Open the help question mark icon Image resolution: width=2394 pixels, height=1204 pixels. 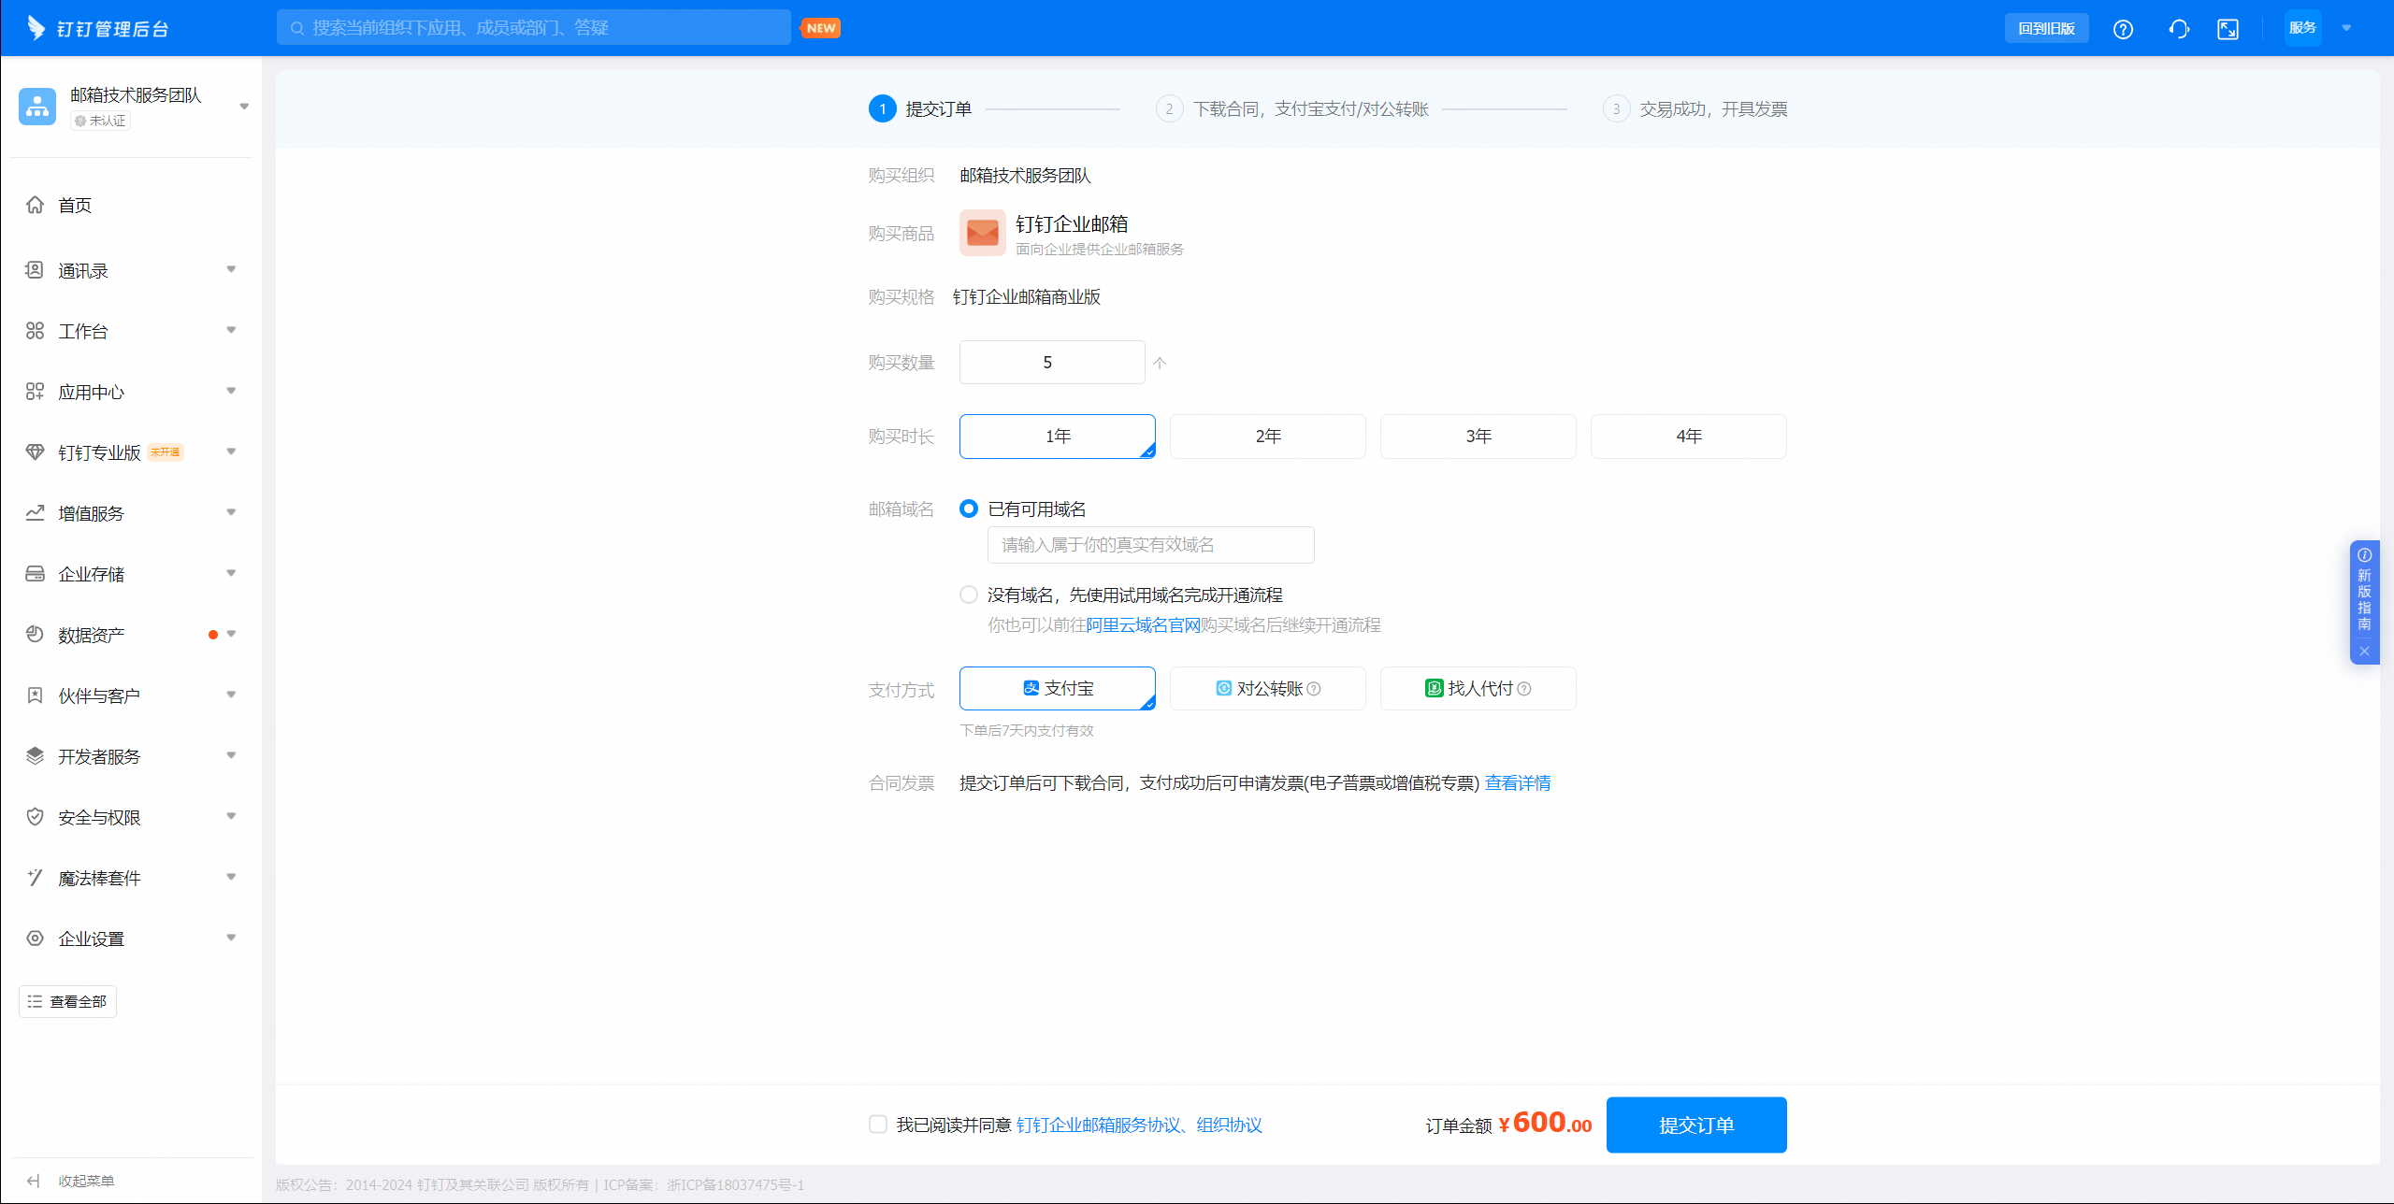(2123, 29)
